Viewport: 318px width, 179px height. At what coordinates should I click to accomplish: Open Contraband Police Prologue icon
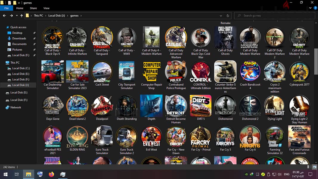176,71
